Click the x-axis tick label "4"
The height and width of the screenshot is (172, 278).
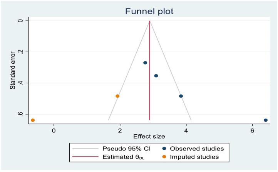(x=186, y=129)
